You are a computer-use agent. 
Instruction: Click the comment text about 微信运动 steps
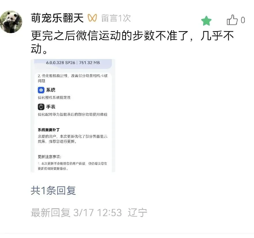click(x=132, y=42)
